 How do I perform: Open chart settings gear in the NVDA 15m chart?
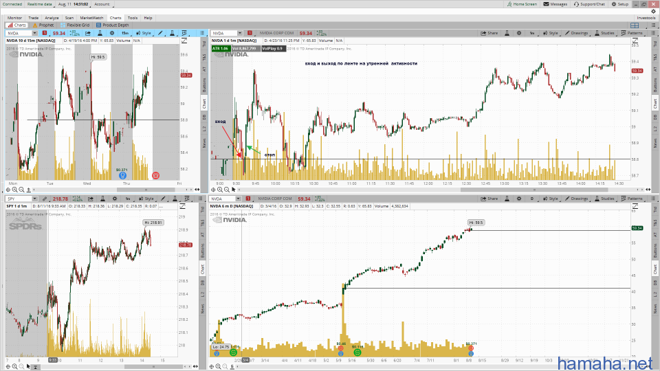click(x=112, y=33)
